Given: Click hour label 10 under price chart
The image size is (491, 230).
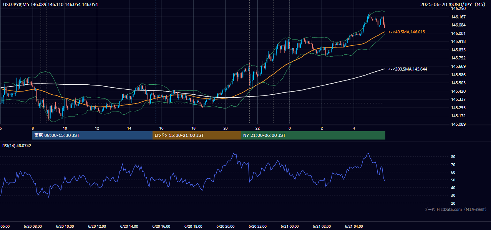Looking at the screenshot, I should click(65, 128).
